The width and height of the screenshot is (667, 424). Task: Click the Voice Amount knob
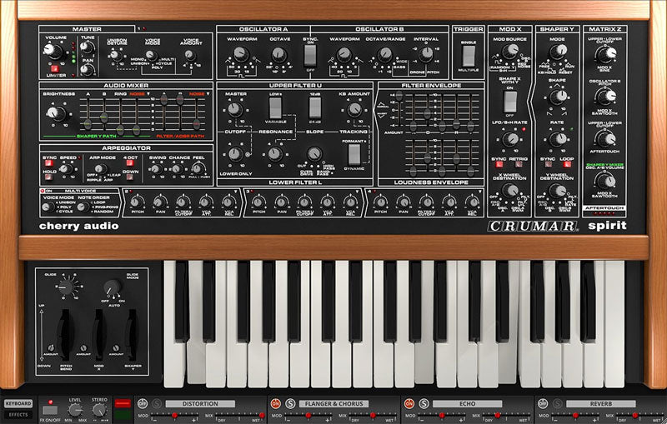click(x=190, y=55)
